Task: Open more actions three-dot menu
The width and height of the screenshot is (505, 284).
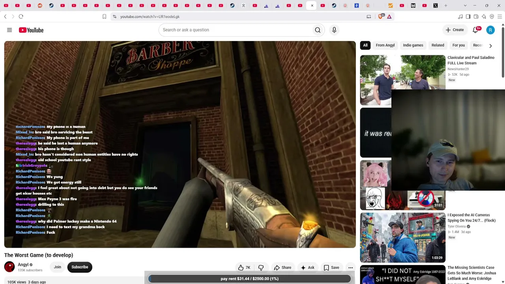Action: (350, 267)
